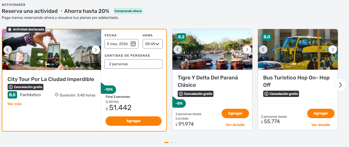Open Ver más link for City Tour
The height and width of the screenshot is (147, 349).
click(14, 104)
